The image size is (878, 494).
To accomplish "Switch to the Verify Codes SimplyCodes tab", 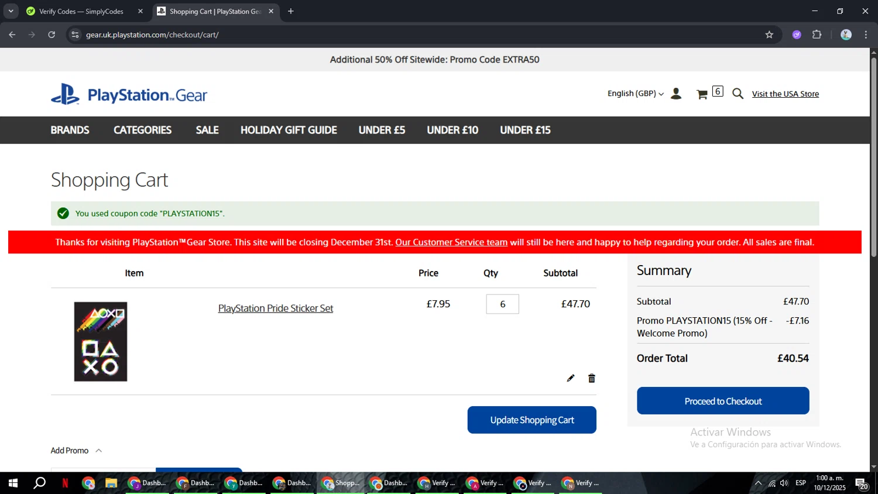I will (81, 11).
